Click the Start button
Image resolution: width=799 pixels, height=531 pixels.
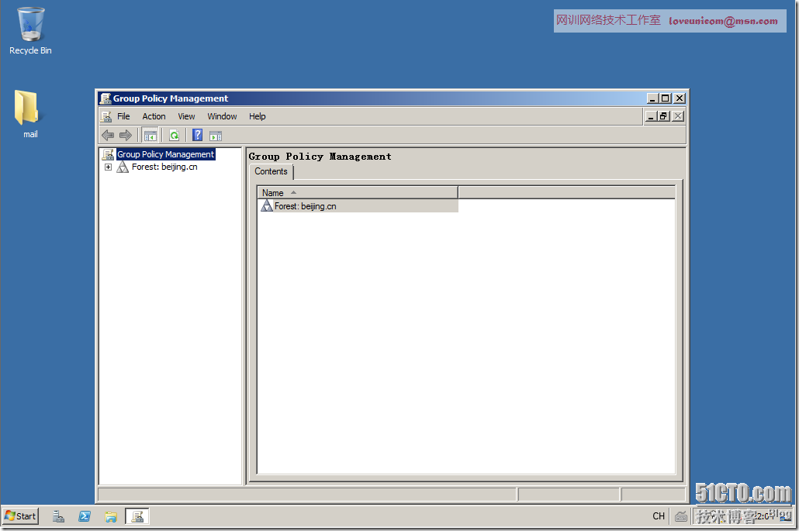pos(20,516)
